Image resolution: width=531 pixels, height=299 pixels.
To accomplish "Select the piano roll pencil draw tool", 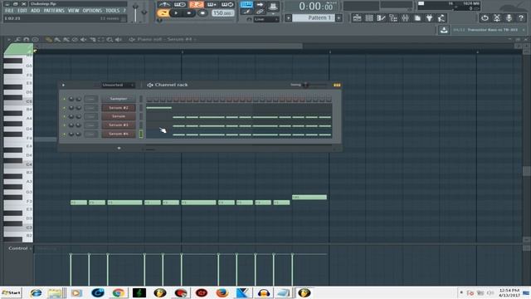I will (49, 40).
